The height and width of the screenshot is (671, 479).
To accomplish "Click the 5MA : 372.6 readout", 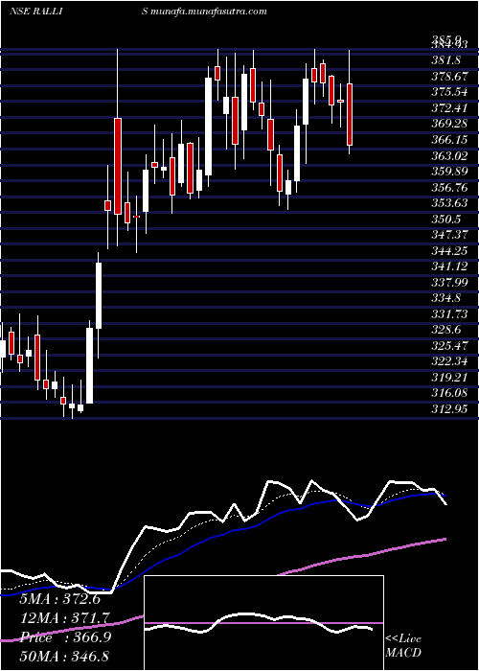I will click(60, 599).
